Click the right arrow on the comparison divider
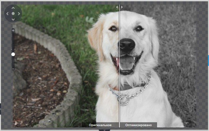Screen dimensions: 209x131 coord(122,7)
